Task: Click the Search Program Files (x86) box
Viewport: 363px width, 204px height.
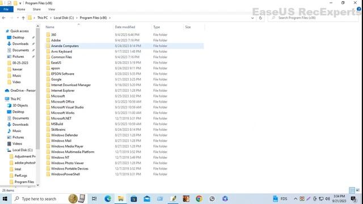Action: (x=313, y=18)
